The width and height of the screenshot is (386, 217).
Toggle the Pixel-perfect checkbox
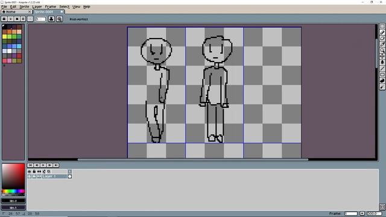[x=79, y=19]
